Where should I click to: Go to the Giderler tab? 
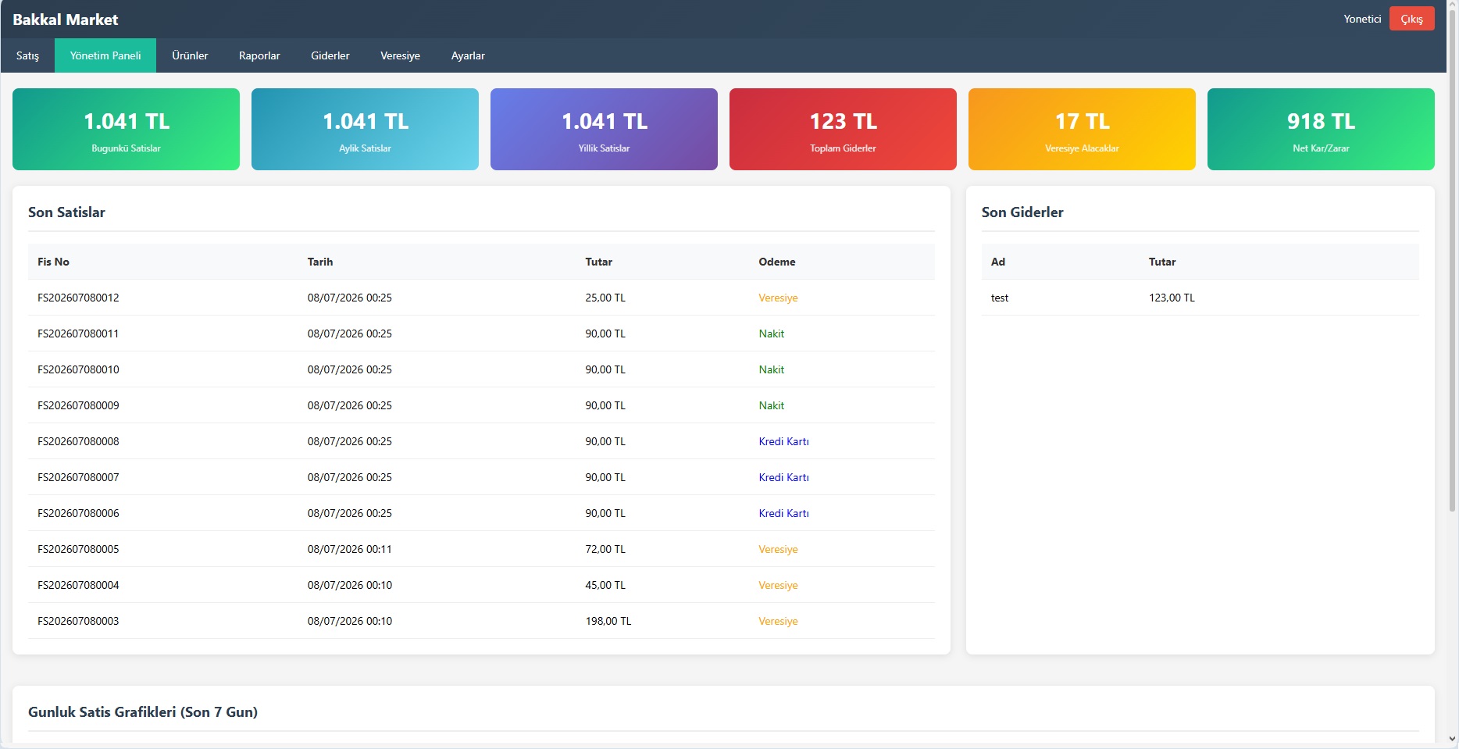(330, 55)
